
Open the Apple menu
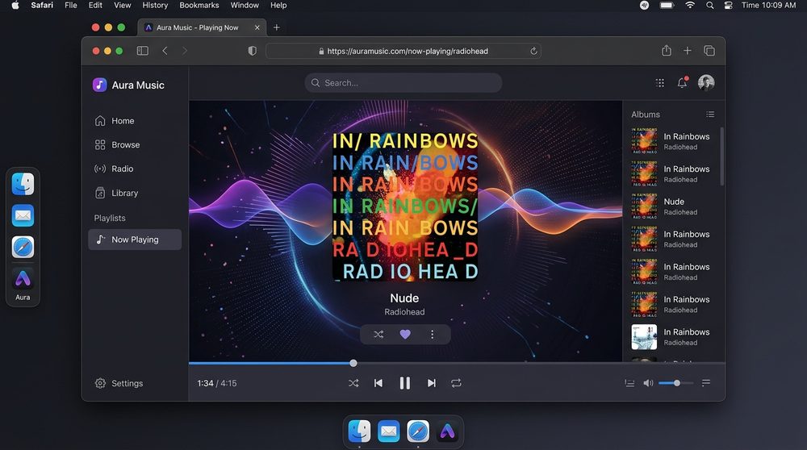15,5
